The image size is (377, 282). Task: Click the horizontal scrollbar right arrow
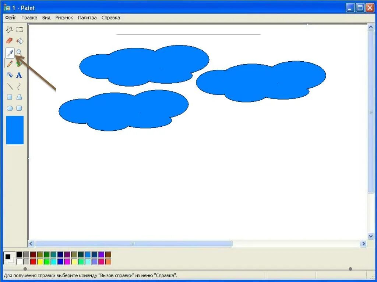click(x=363, y=244)
